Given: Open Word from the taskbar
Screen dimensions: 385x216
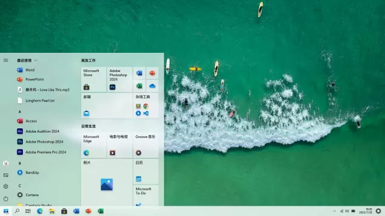Looking at the screenshot, I should 76,211.
